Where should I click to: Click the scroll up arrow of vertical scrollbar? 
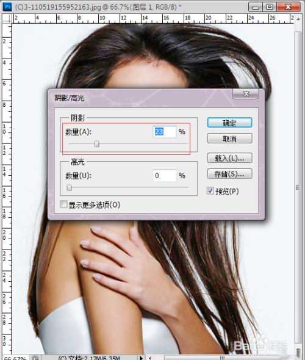(298, 19)
